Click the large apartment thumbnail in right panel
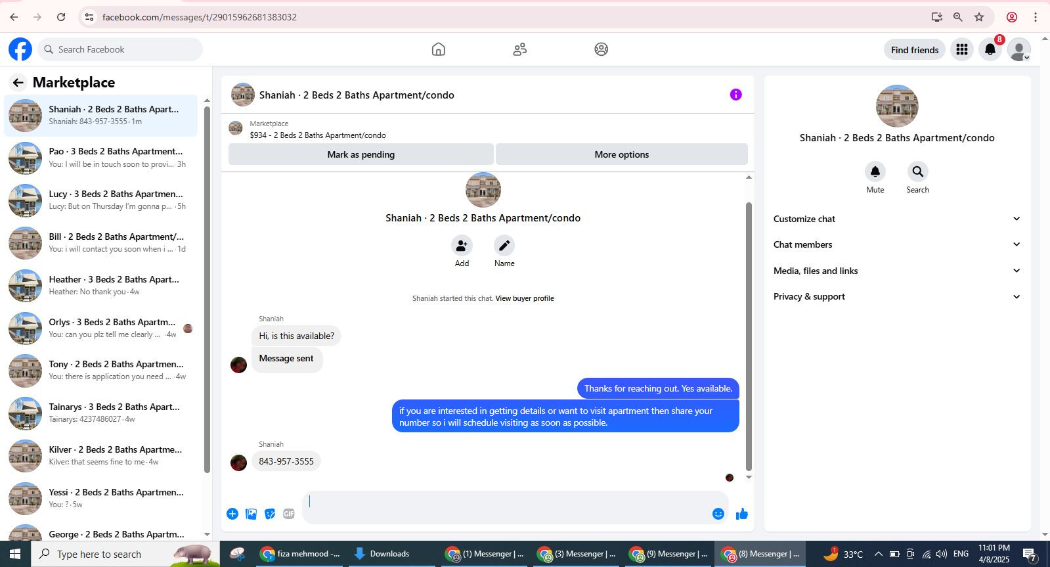This screenshot has width=1050, height=567. click(x=897, y=106)
